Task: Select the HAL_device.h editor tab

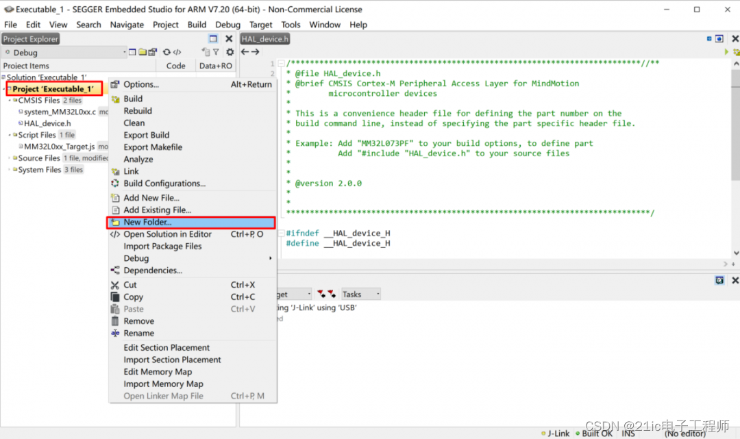Action: coord(264,39)
